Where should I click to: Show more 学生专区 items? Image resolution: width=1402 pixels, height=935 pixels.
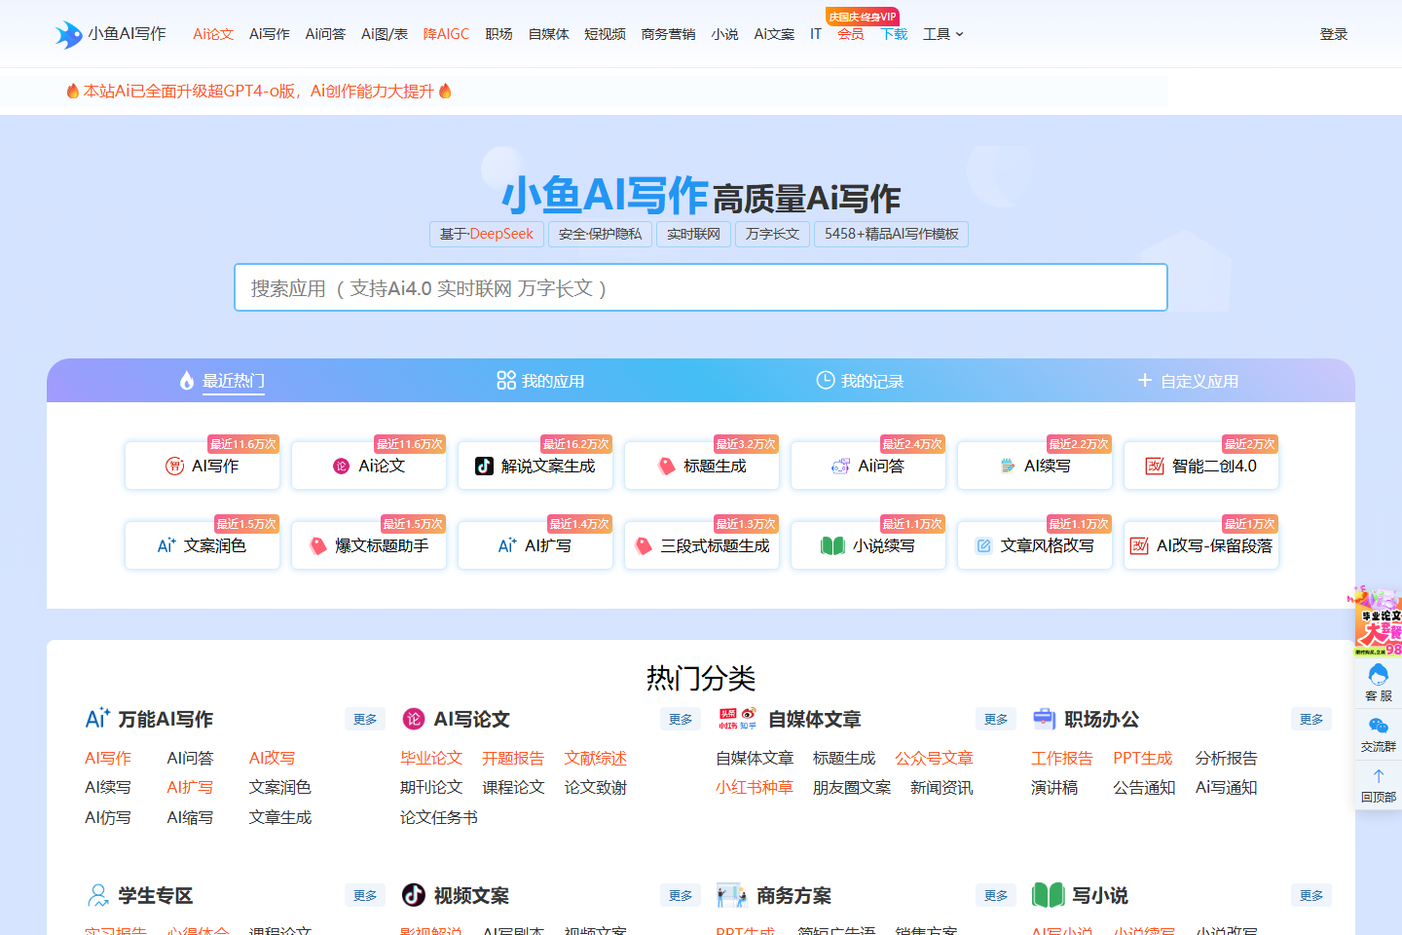365,895
